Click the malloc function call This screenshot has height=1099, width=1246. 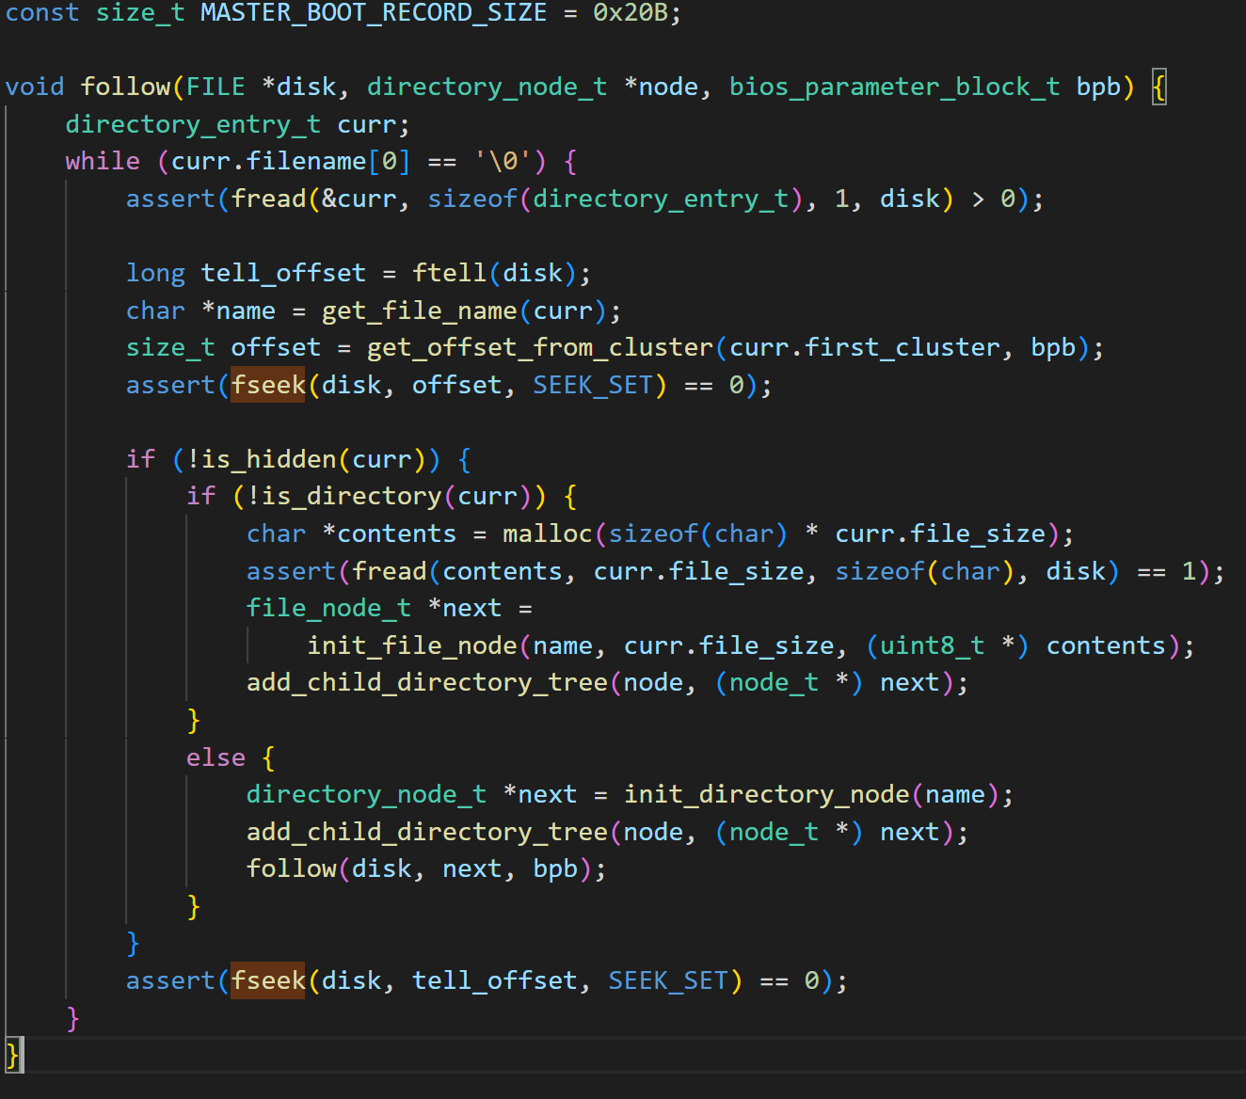pyautogui.click(x=547, y=534)
